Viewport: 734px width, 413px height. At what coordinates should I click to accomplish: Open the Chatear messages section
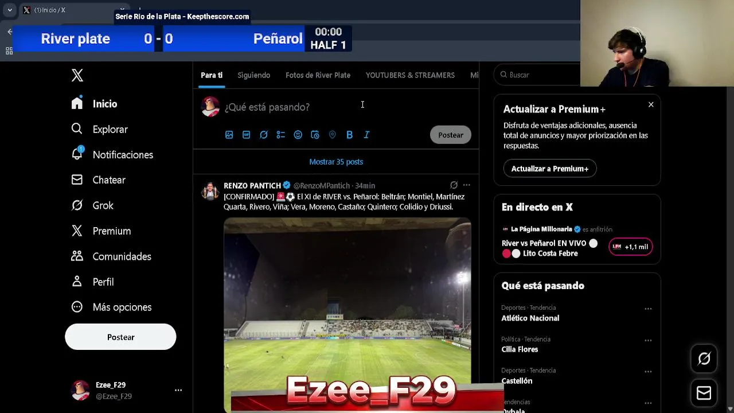tap(98, 180)
